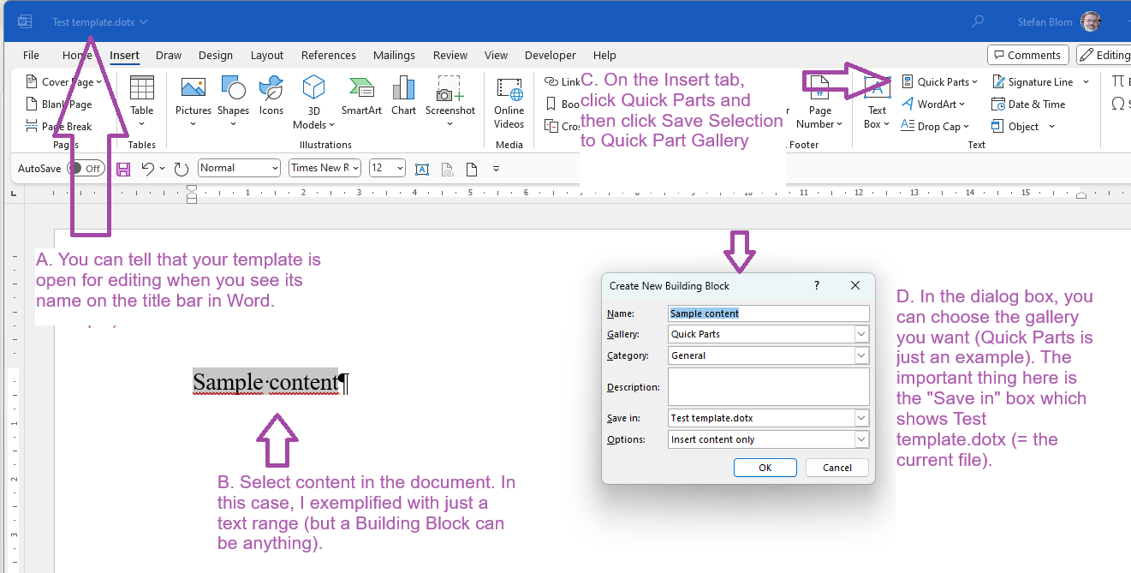
Task: Open the 3D Models menu
Action: (314, 103)
